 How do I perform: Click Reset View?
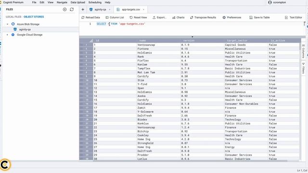pos(138,17)
